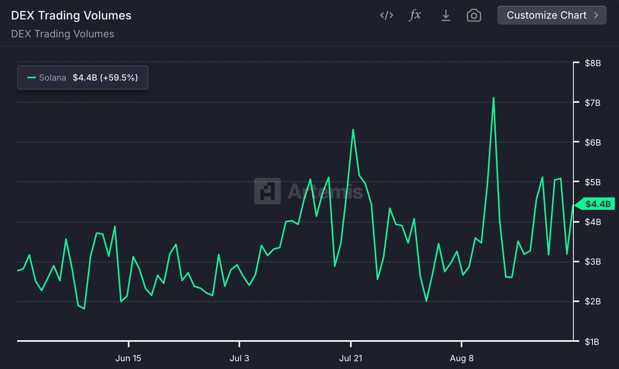Take a chart screenshot with camera icon
The image size is (619, 369).
pos(474,15)
